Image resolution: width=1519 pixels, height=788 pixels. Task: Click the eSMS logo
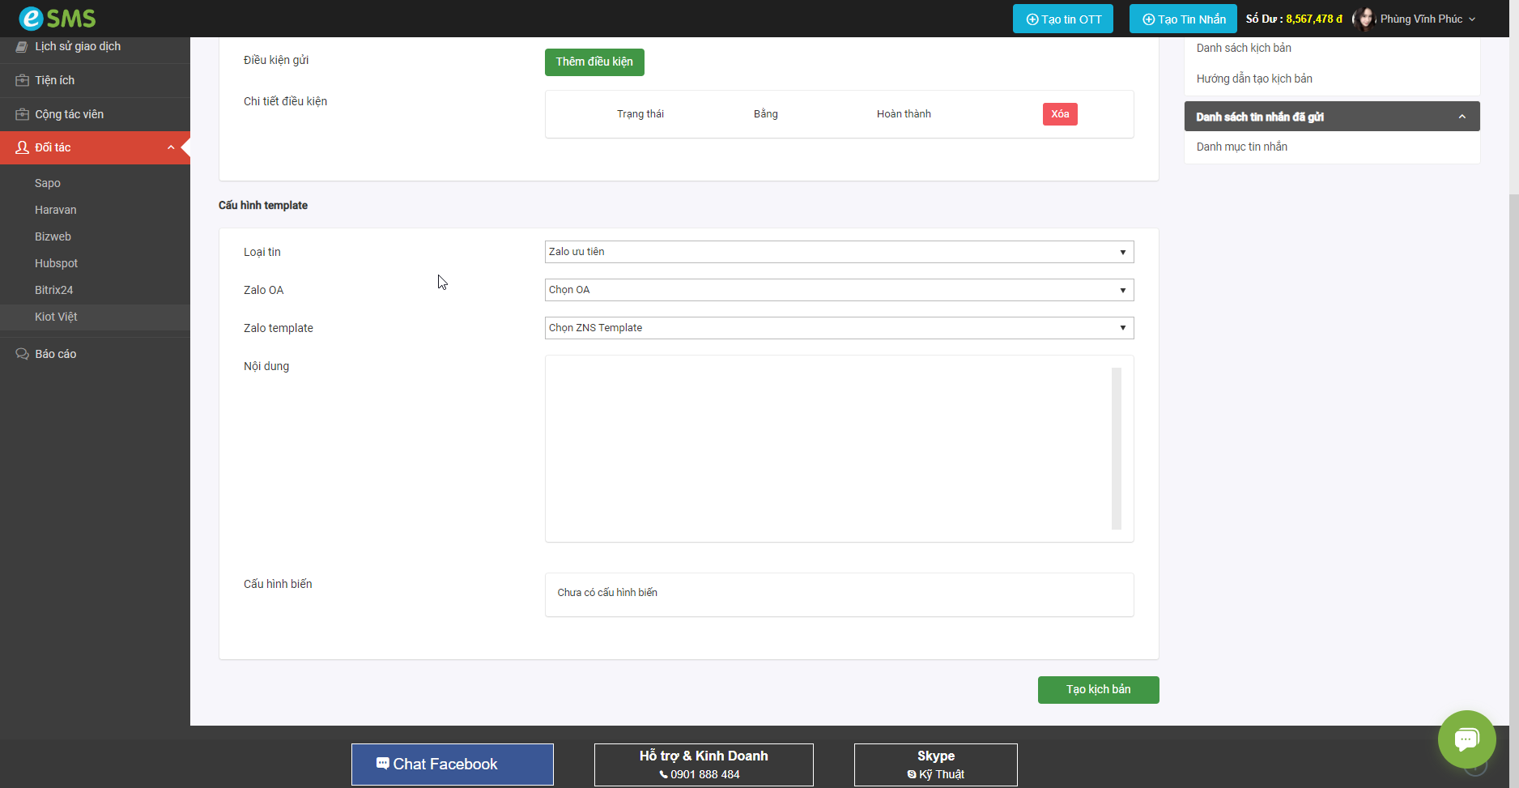click(57, 18)
